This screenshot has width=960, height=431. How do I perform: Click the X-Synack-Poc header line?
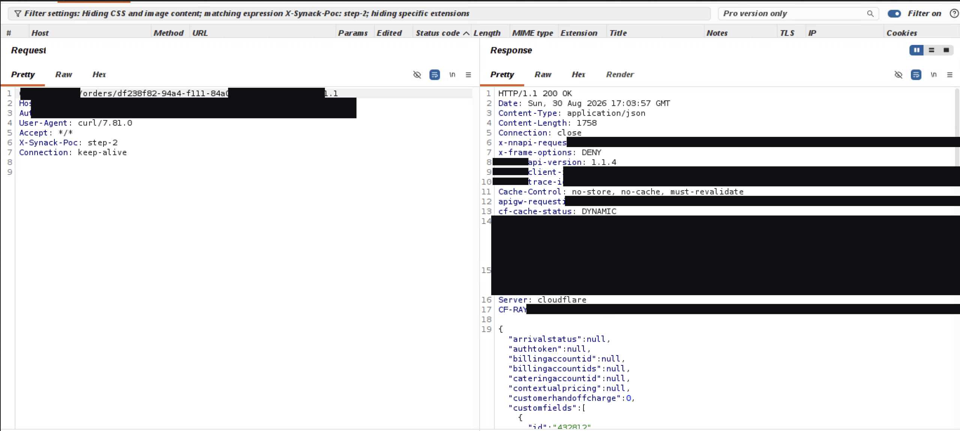coord(68,143)
